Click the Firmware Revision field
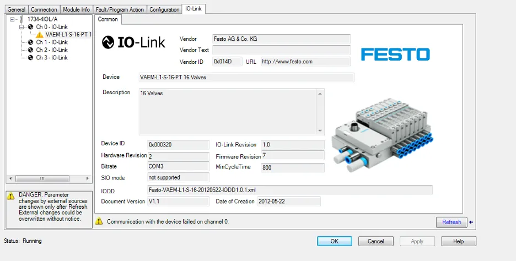The width and height of the screenshot is (516, 261). [293, 155]
